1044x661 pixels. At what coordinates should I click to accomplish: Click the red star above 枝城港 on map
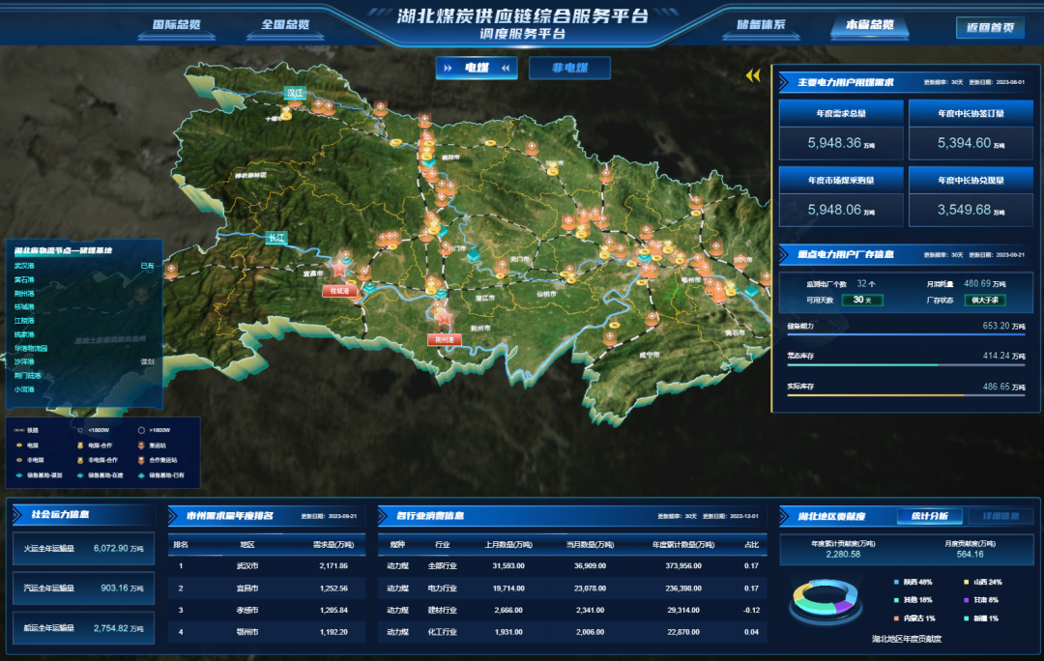click(339, 268)
